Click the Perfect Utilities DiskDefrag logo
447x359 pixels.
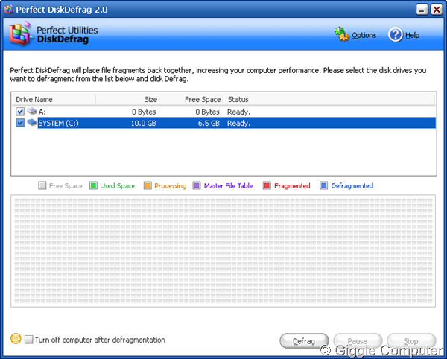(x=20, y=34)
